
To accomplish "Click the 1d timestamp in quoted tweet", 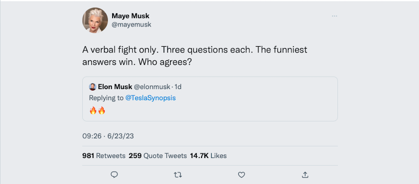I will [x=178, y=87].
